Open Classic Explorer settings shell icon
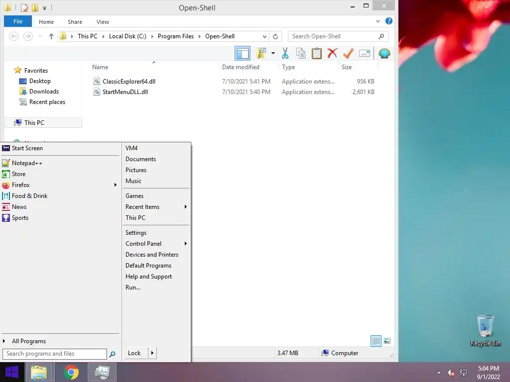The width and height of the screenshot is (510, 382). pyautogui.click(x=384, y=53)
